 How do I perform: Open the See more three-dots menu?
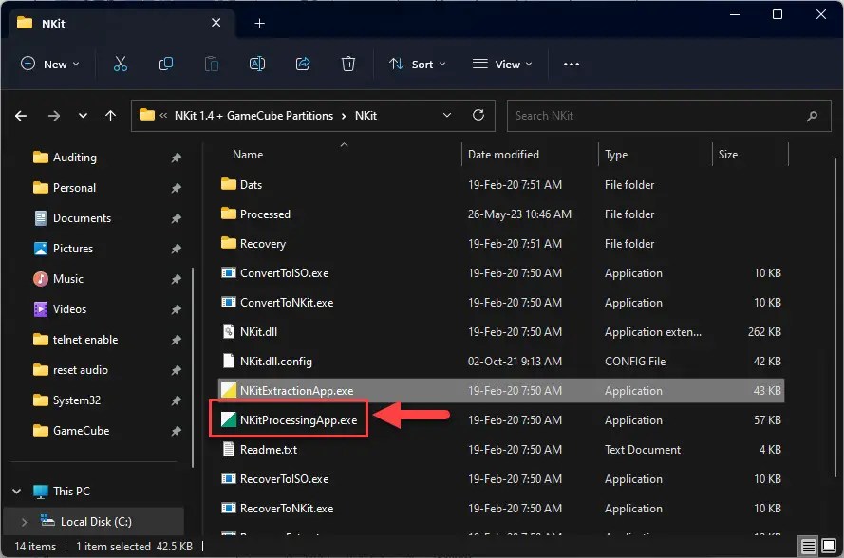coord(572,64)
